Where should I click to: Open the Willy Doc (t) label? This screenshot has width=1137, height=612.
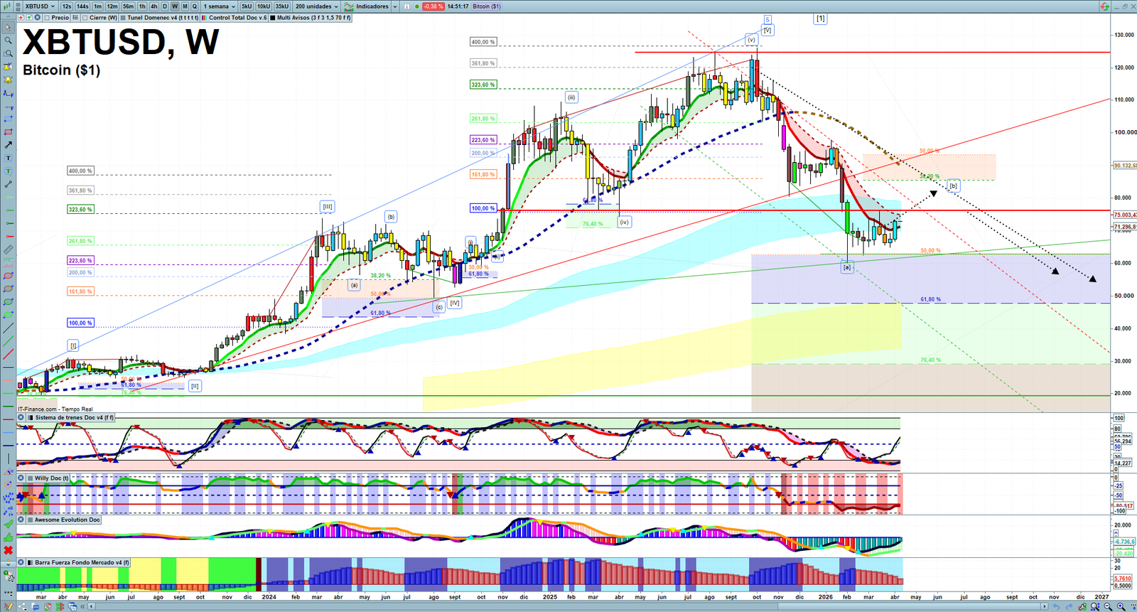[52, 478]
